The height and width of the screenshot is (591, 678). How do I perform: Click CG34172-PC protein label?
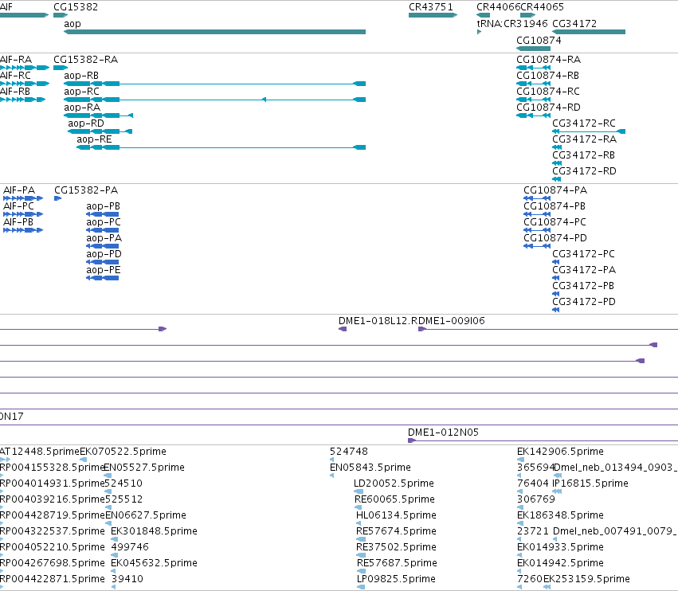(583, 254)
